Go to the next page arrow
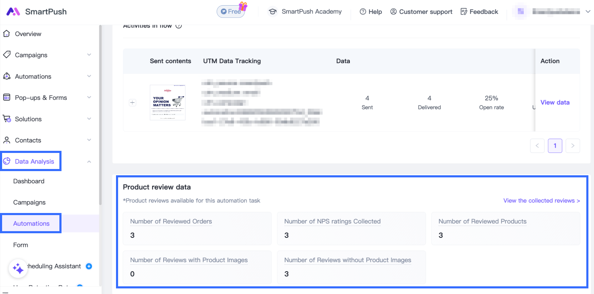594x294 pixels. 573,146
